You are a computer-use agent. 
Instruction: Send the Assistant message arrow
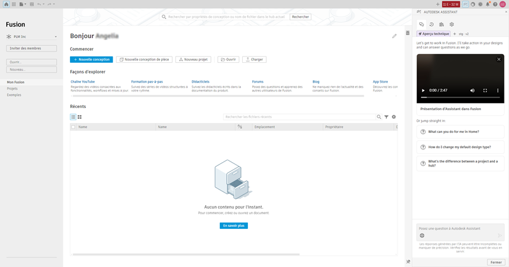coord(499,236)
